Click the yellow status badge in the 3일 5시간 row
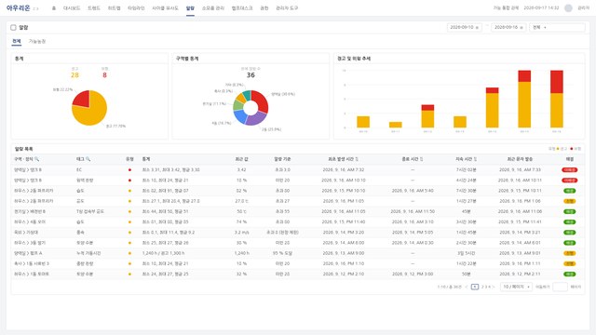Screen dimensions: 596x335 (x=569, y=253)
